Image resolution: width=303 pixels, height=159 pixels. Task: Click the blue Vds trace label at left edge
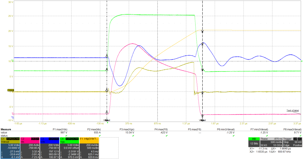tap(12, 117)
